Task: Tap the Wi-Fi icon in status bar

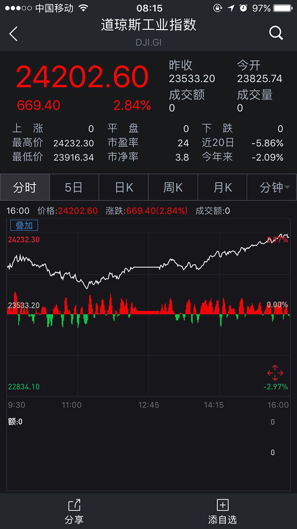Action: (x=83, y=8)
